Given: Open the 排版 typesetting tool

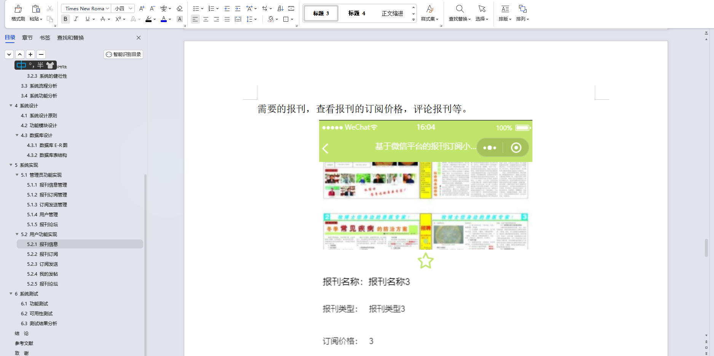Looking at the screenshot, I should tap(505, 13).
